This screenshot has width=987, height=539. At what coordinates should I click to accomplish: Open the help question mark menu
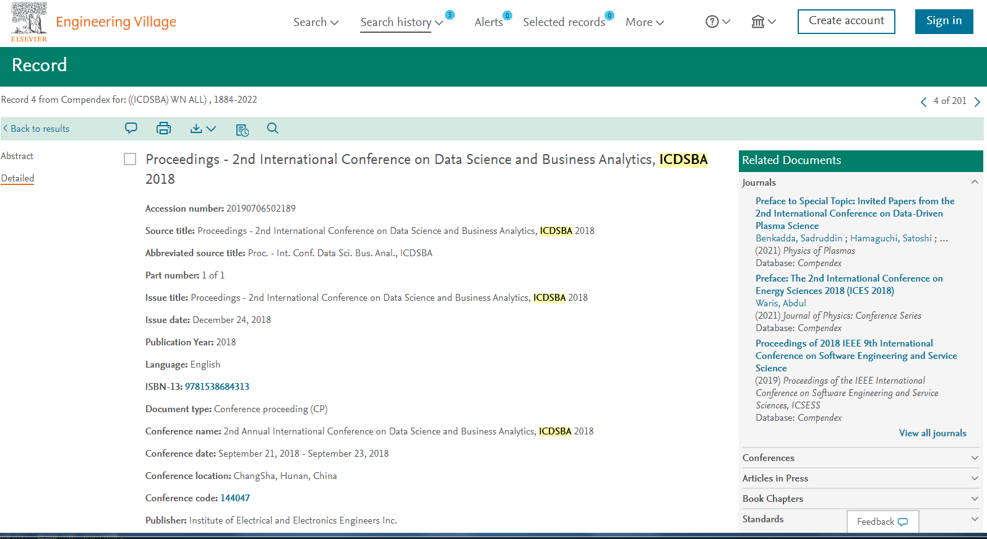click(x=718, y=22)
